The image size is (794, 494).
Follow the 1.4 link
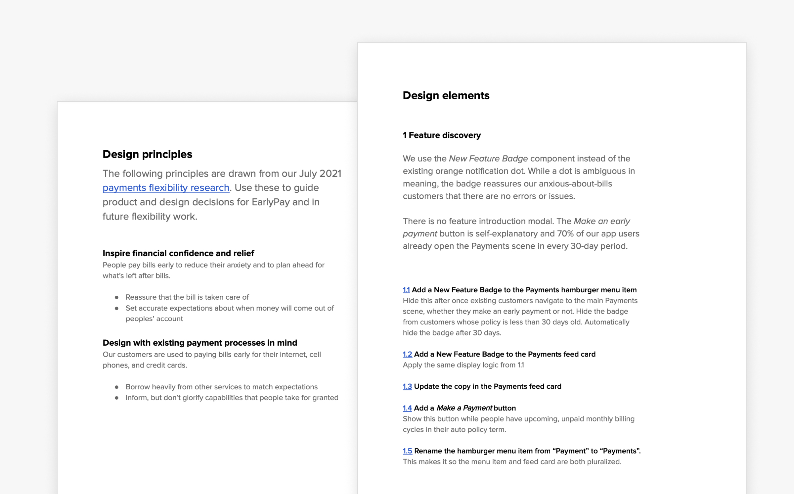[407, 408]
